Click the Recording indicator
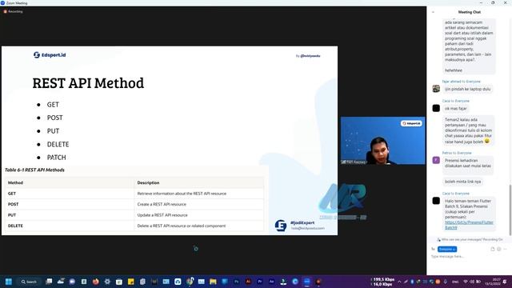Image resolution: width=512 pixels, height=288 pixels. [13, 11]
